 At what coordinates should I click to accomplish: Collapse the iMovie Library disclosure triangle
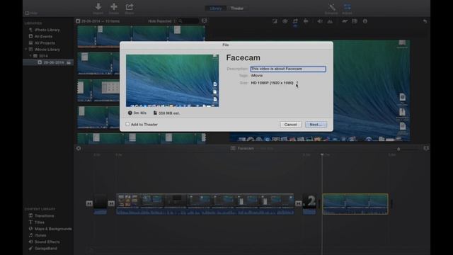pyautogui.click(x=26, y=50)
